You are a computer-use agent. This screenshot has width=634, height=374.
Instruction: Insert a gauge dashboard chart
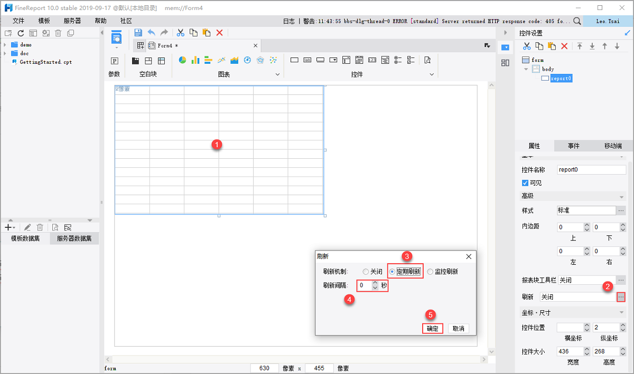[247, 60]
